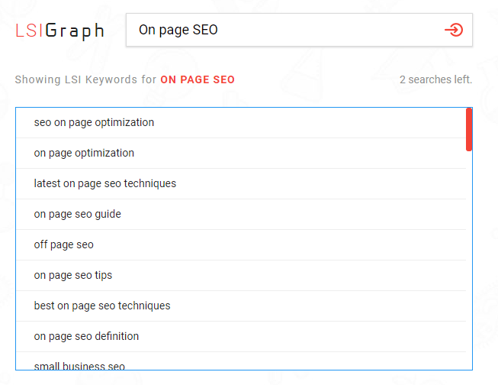498x385 pixels.
Task: Focus the search field containing On page SEO
Action: pyautogui.click(x=299, y=30)
